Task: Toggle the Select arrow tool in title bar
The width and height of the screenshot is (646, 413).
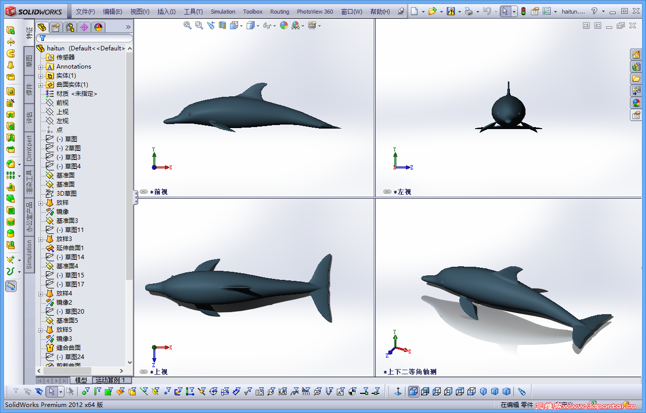Action: 505,11
